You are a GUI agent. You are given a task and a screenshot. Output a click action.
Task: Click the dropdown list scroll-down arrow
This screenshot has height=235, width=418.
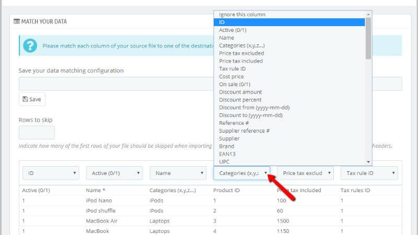pyautogui.click(x=368, y=162)
